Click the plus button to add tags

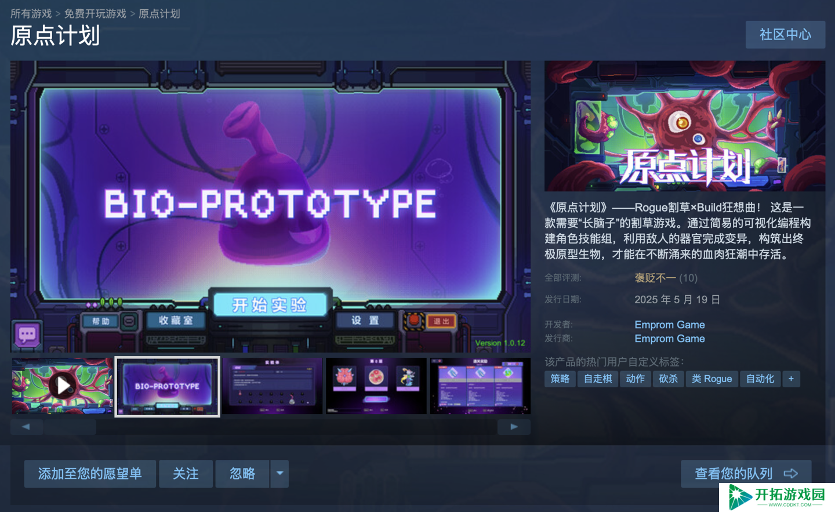[x=791, y=379]
